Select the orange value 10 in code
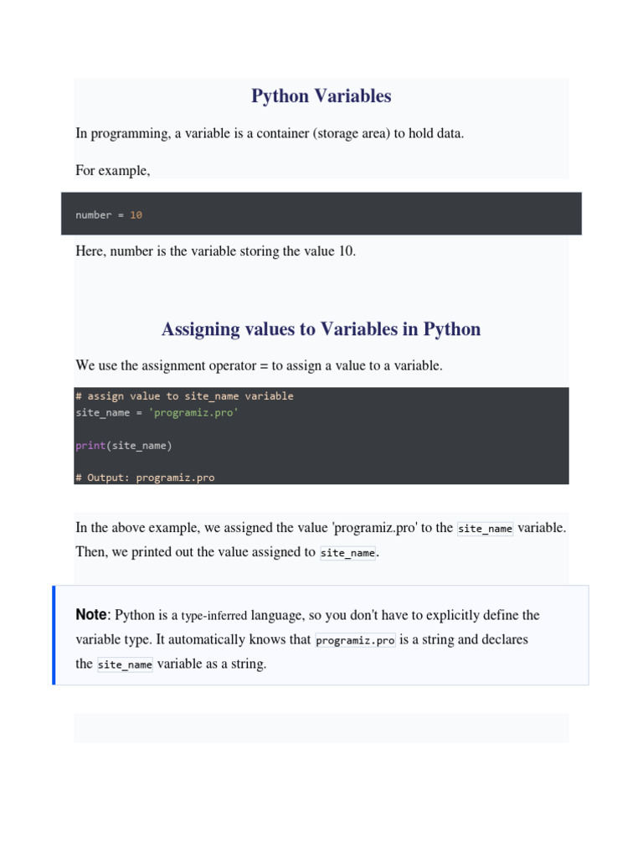 136,215
